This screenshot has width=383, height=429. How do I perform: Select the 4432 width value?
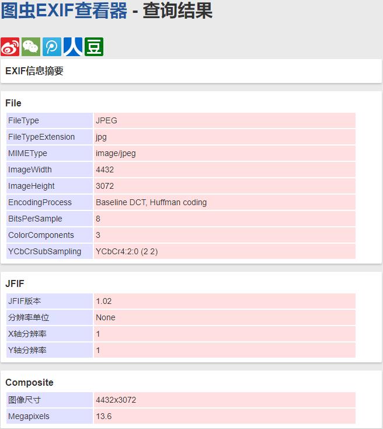(x=224, y=169)
